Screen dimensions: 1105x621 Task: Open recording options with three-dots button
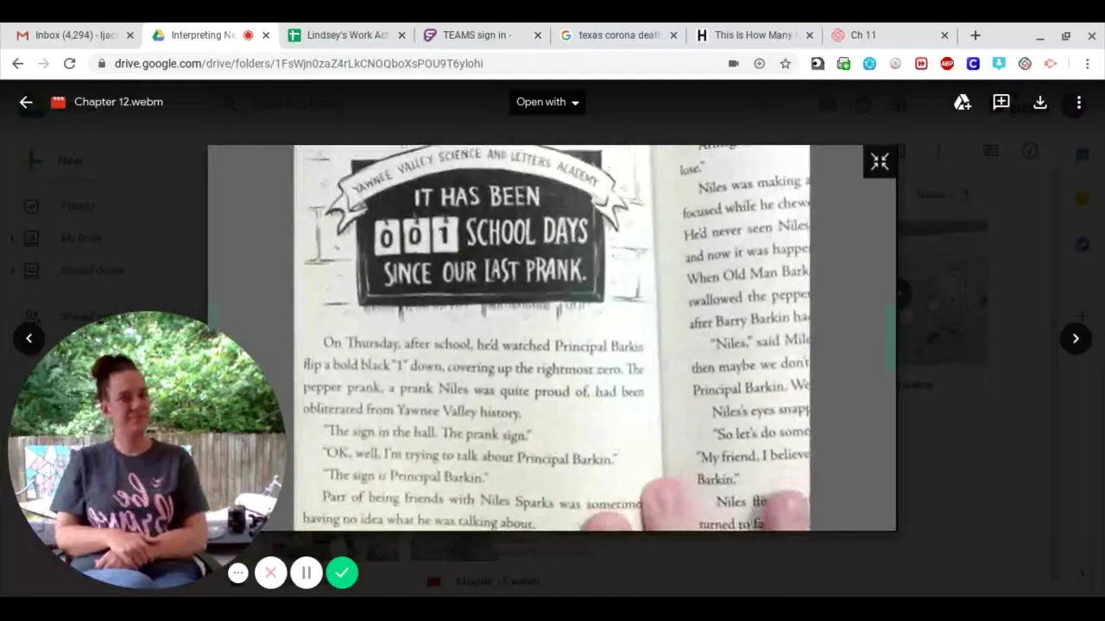click(x=238, y=573)
